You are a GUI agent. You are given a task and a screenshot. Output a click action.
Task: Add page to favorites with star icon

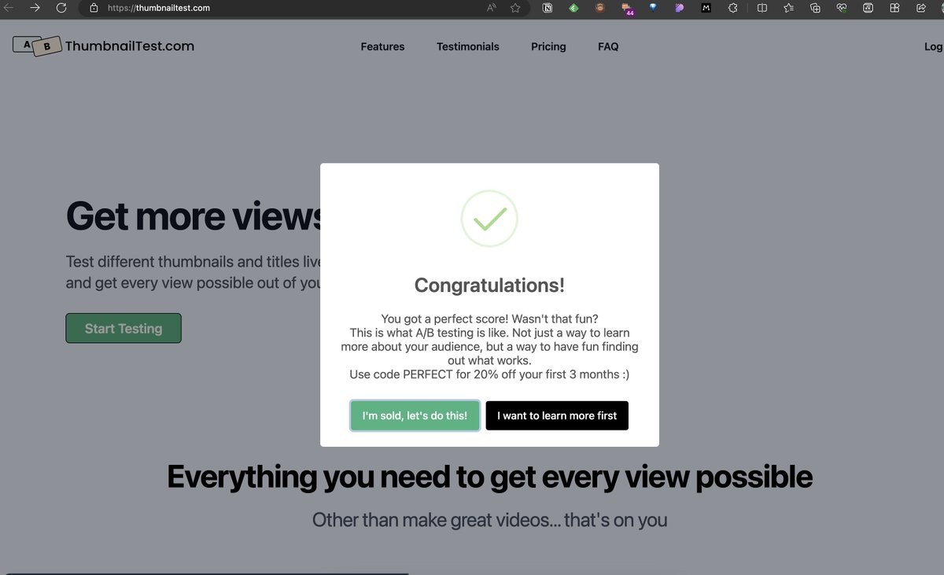(515, 8)
